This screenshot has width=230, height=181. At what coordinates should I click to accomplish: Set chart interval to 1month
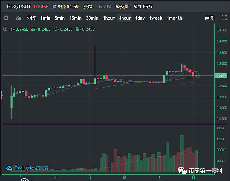tap(174, 18)
